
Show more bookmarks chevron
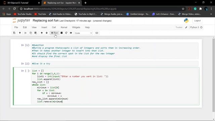pyautogui.click(x=211, y=14)
